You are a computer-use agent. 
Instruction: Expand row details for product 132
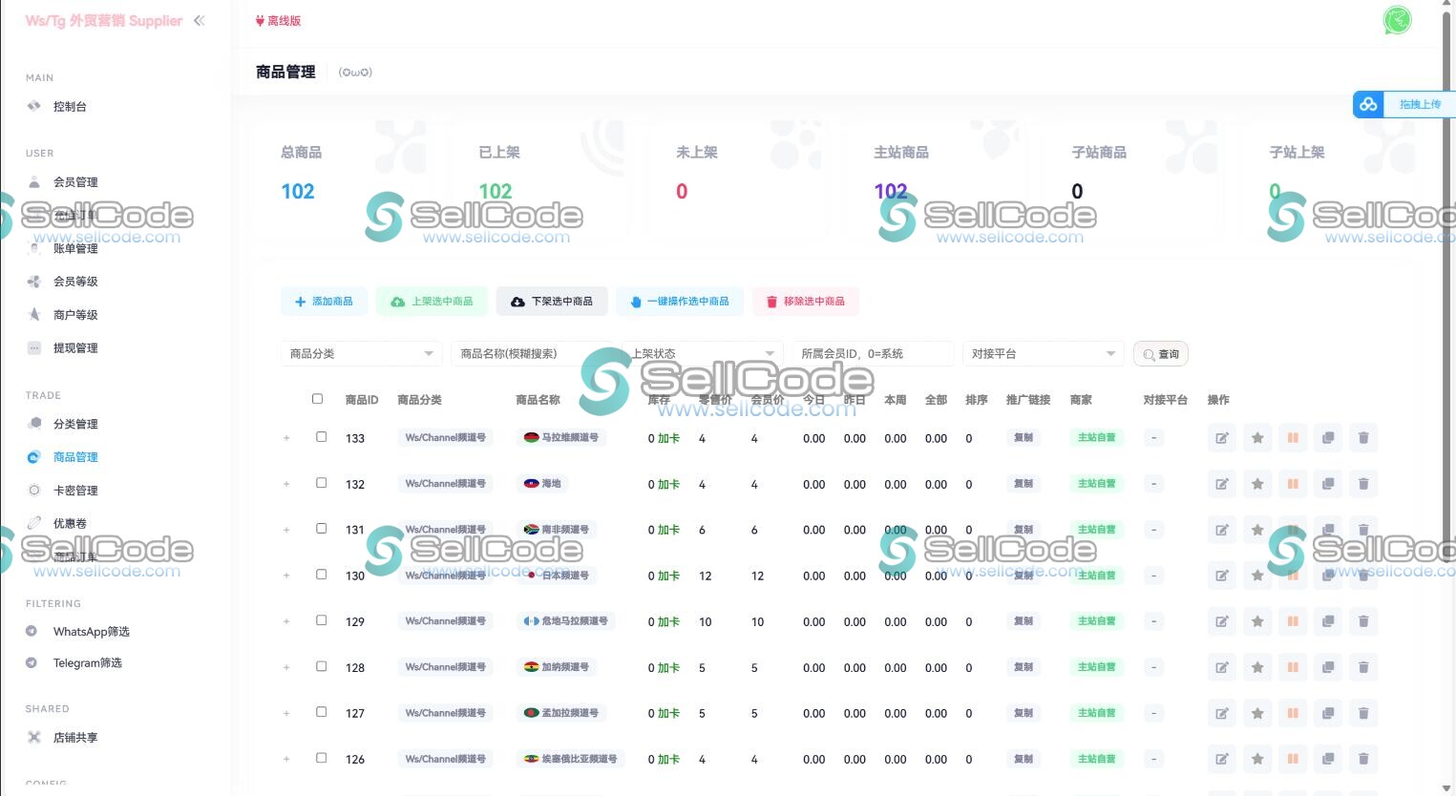(286, 484)
